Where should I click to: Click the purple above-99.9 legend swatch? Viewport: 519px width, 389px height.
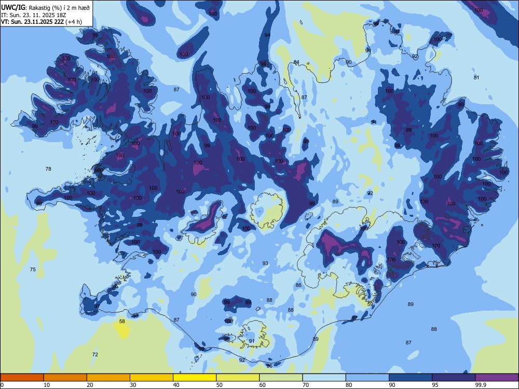(497, 378)
